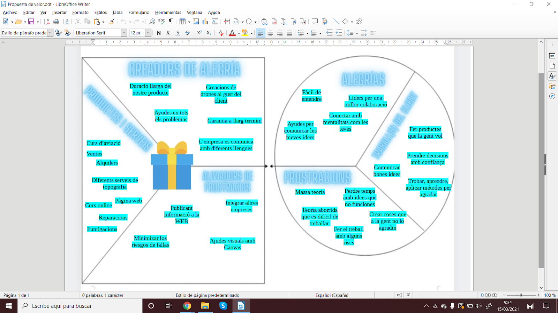The height and width of the screenshot is (313, 558).
Task: Save the document with the Save icon
Action: tap(31, 22)
